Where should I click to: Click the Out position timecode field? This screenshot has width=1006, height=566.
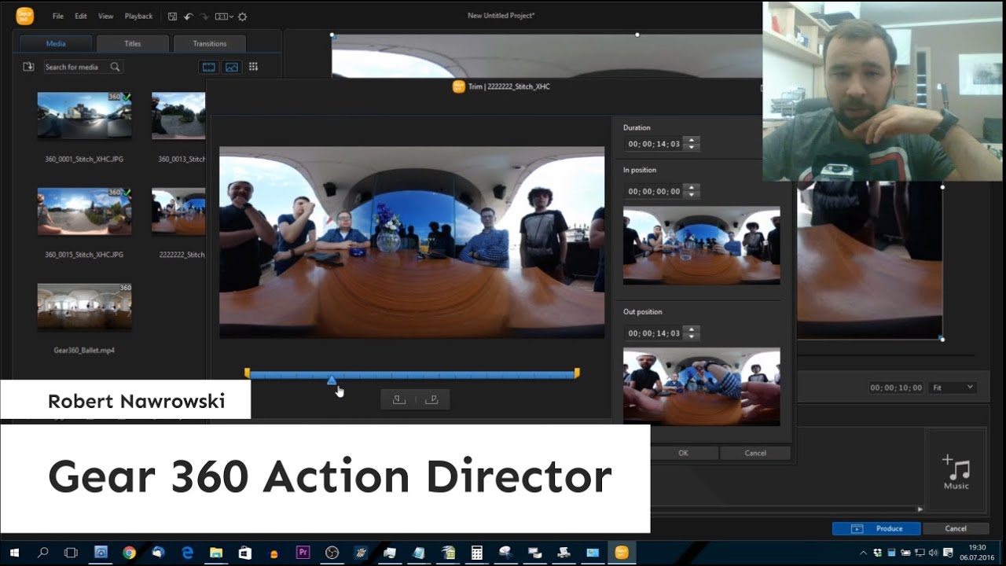click(x=654, y=333)
